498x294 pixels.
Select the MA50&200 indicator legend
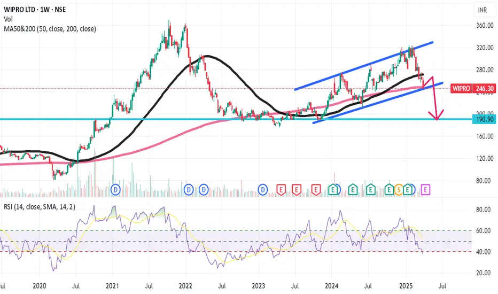click(x=50, y=29)
